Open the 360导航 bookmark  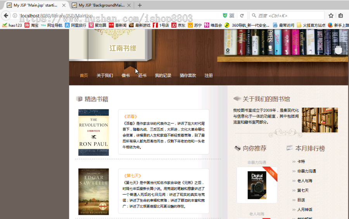click(247, 25)
